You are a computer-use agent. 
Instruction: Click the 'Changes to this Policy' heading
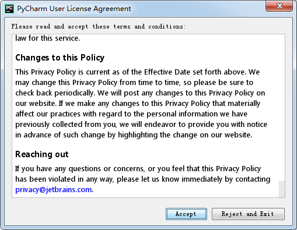[x=60, y=58]
